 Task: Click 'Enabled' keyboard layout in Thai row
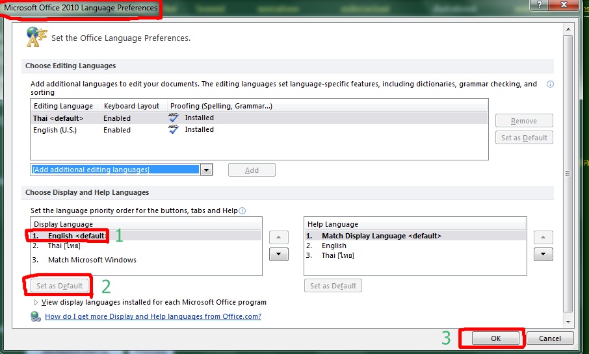point(117,118)
